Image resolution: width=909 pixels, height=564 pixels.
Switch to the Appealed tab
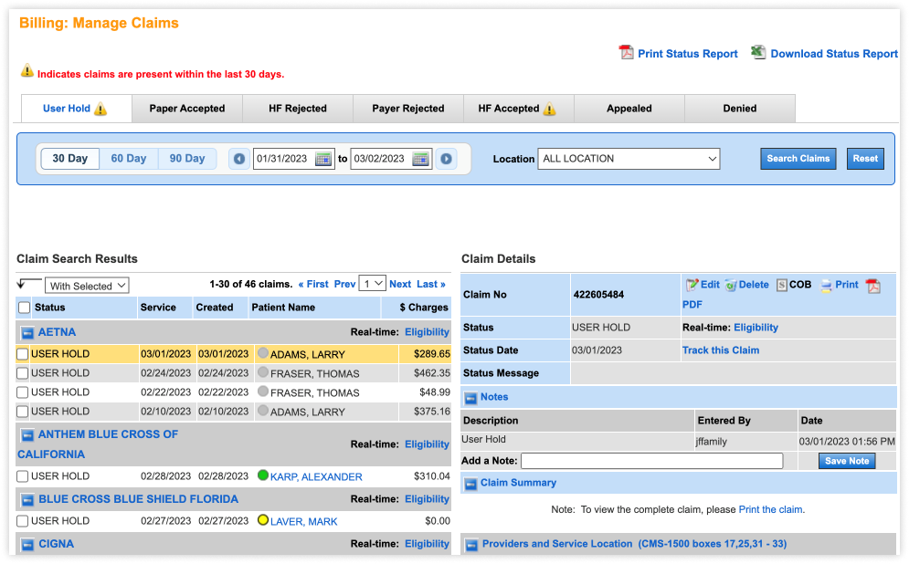coord(629,109)
